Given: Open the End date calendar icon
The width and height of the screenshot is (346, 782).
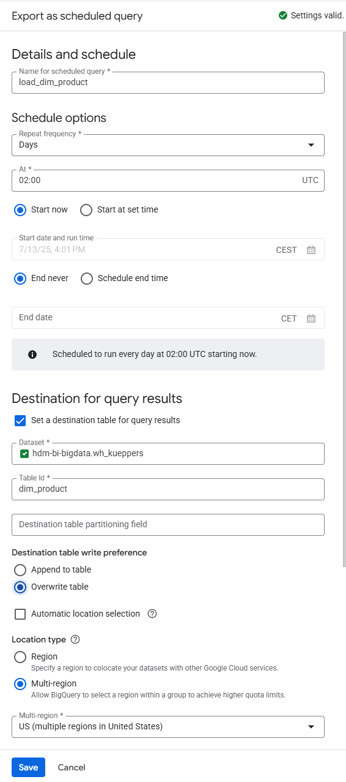Looking at the screenshot, I should (311, 318).
